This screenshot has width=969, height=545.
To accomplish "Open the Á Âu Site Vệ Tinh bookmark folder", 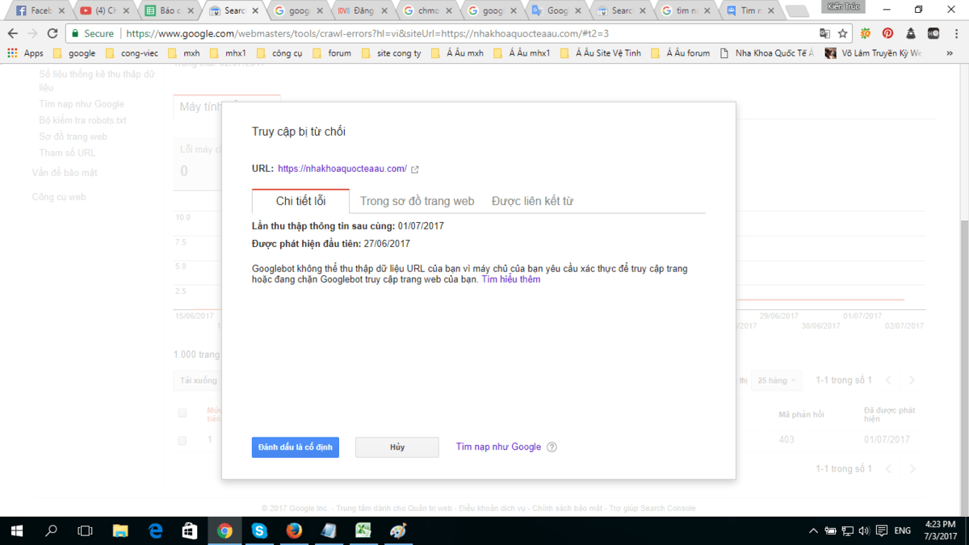I will pos(600,53).
